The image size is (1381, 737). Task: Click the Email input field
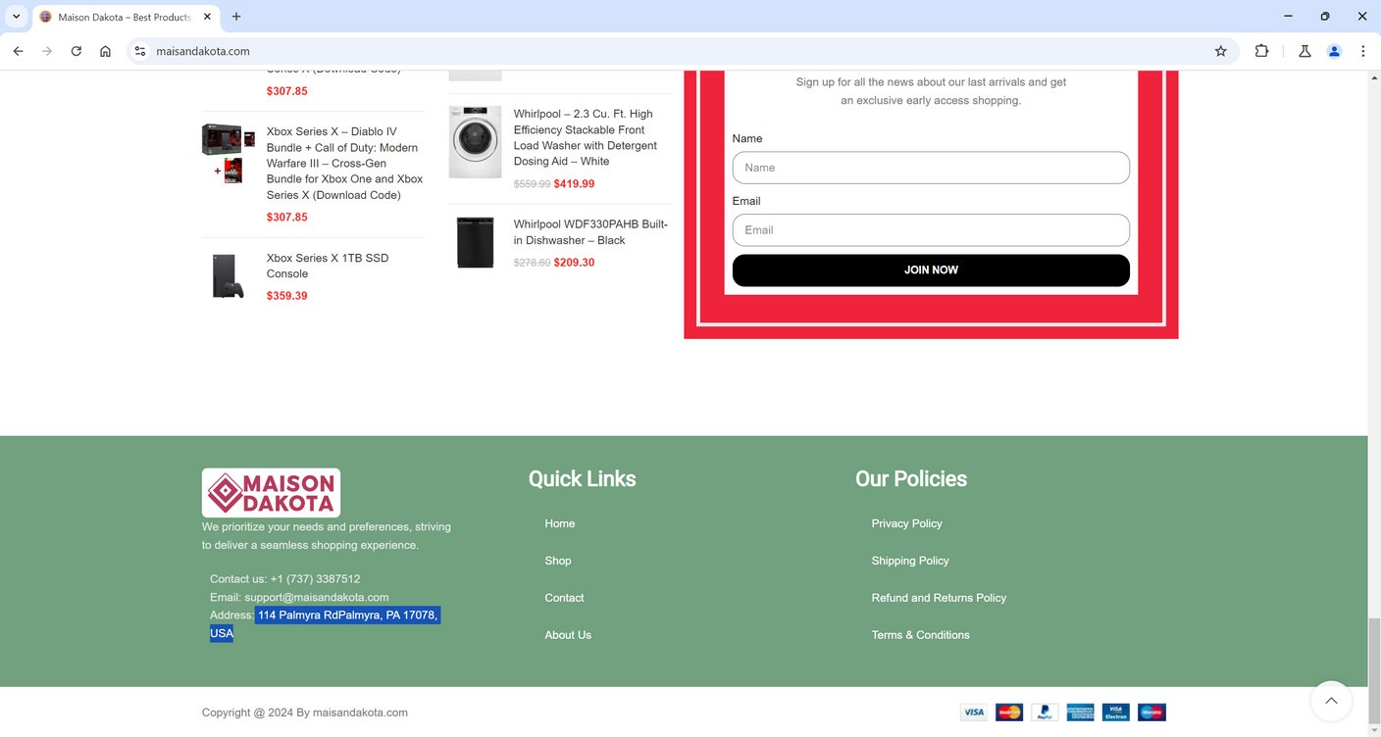(931, 230)
